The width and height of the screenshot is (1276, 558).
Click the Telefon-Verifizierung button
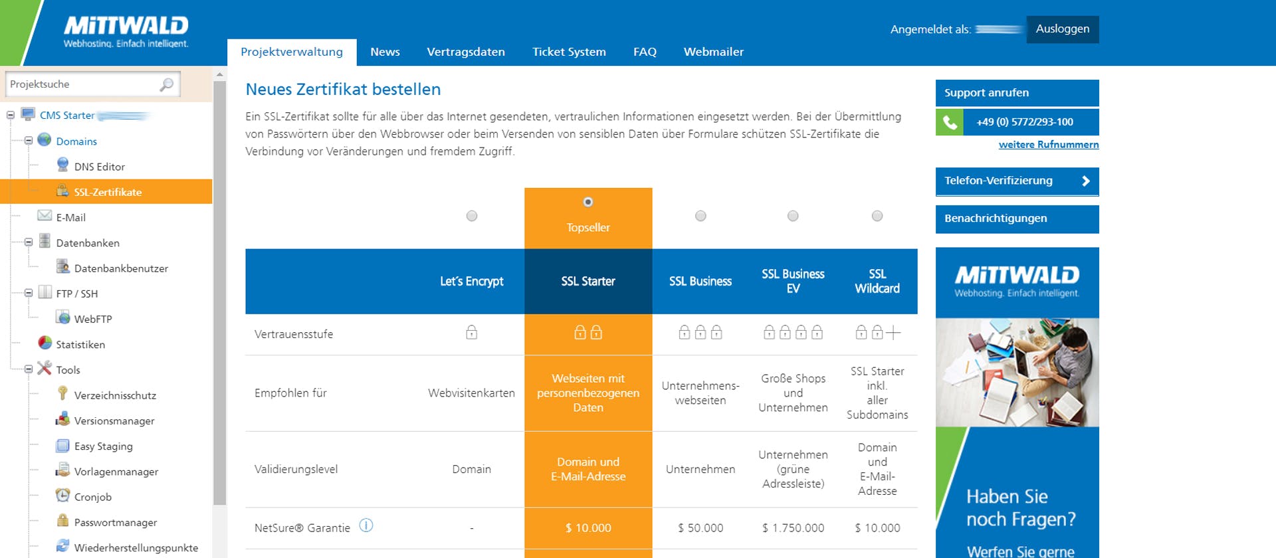click(x=1017, y=181)
